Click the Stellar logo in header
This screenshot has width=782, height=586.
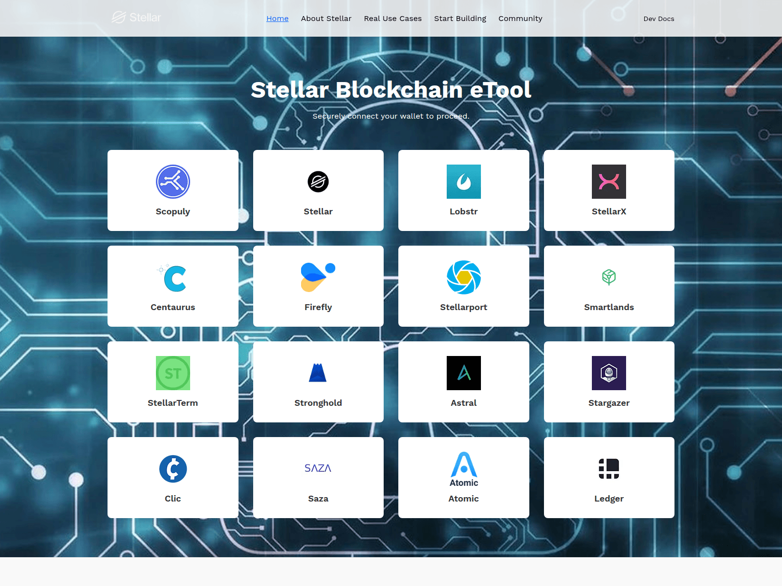point(136,18)
